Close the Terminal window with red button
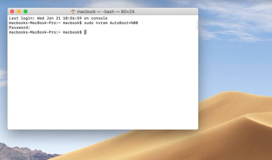The height and width of the screenshot is (160, 272). click(x=12, y=11)
